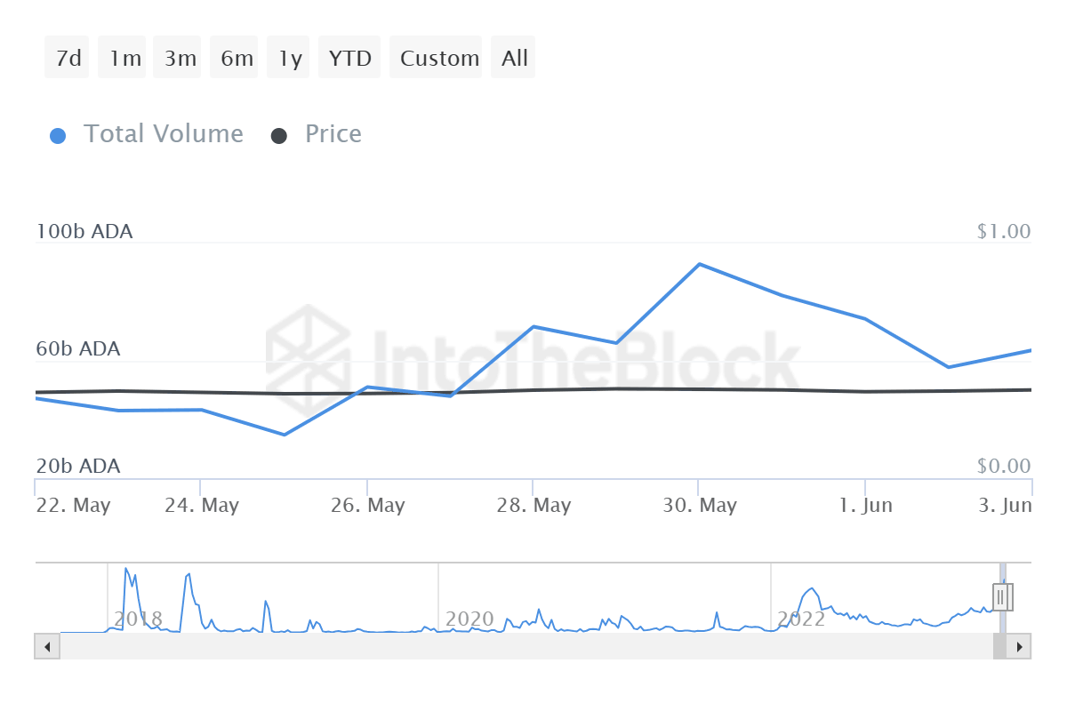Screen dimensions: 1067x711
Task: Click the volume peak at 30 May
Action: pyautogui.click(x=699, y=264)
